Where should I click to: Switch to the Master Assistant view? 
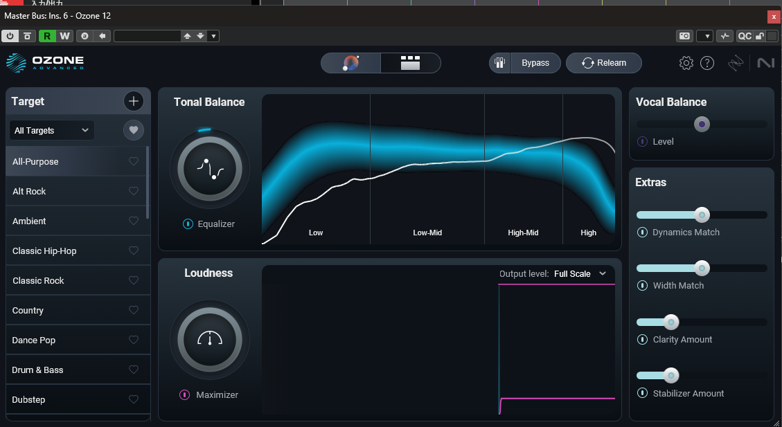click(x=350, y=63)
